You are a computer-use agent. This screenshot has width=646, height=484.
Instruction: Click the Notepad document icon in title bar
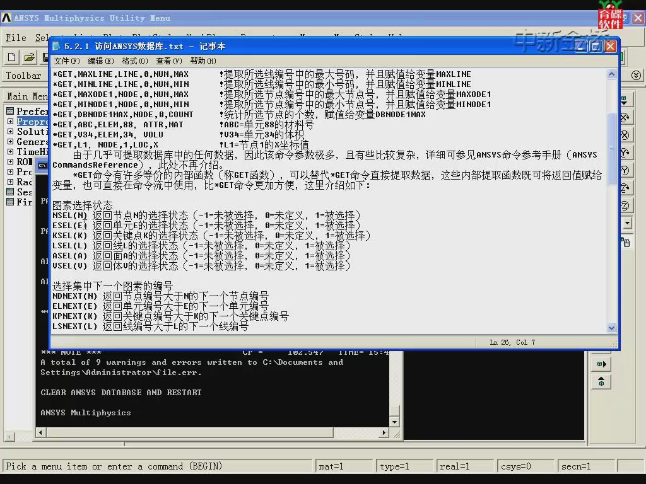[x=56, y=46]
